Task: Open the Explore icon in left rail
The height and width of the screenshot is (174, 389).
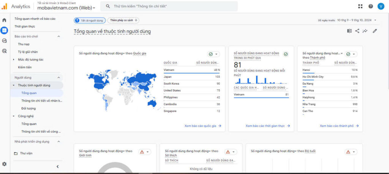Action: tap(4, 41)
